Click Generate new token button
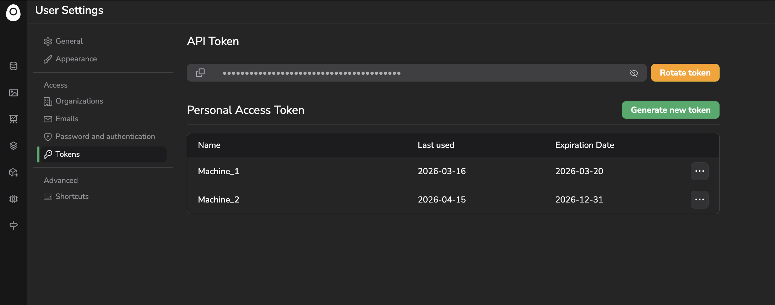 click(670, 110)
